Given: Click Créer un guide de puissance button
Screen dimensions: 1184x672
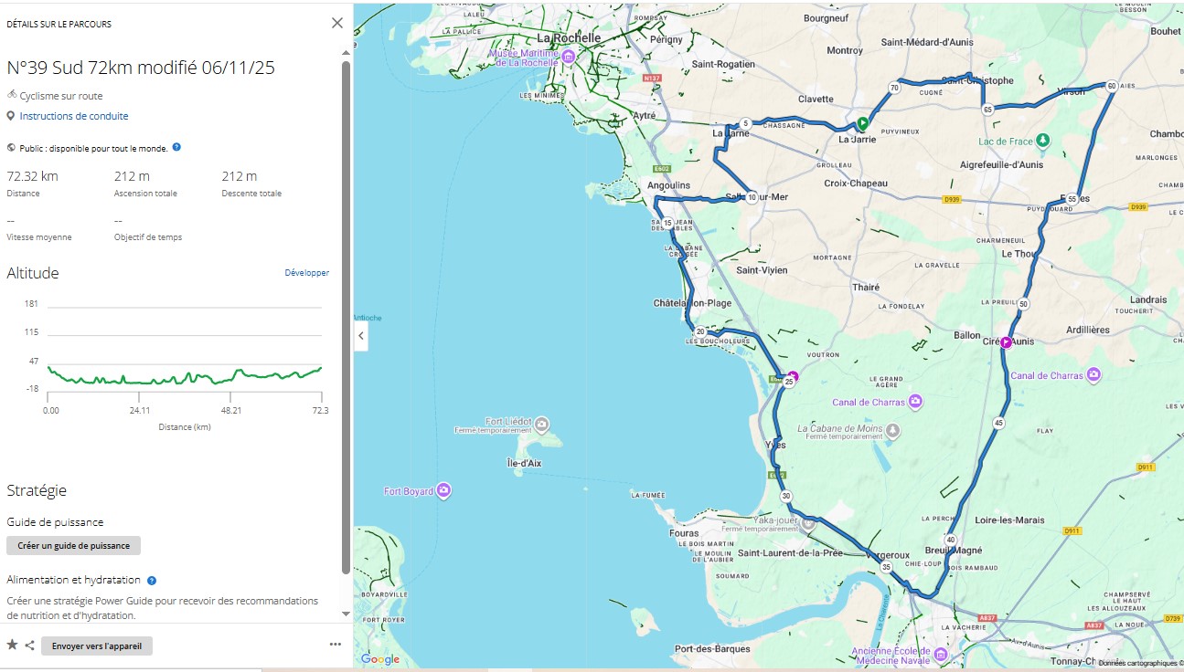Looking at the screenshot, I should point(73,546).
